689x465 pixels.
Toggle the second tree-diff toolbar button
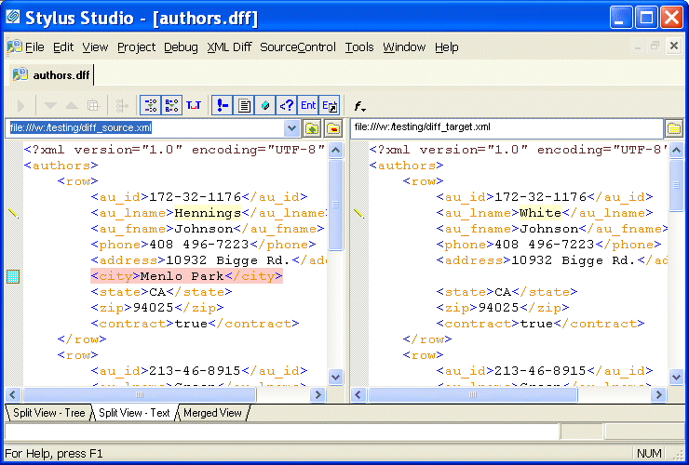pyautogui.click(x=171, y=106)
